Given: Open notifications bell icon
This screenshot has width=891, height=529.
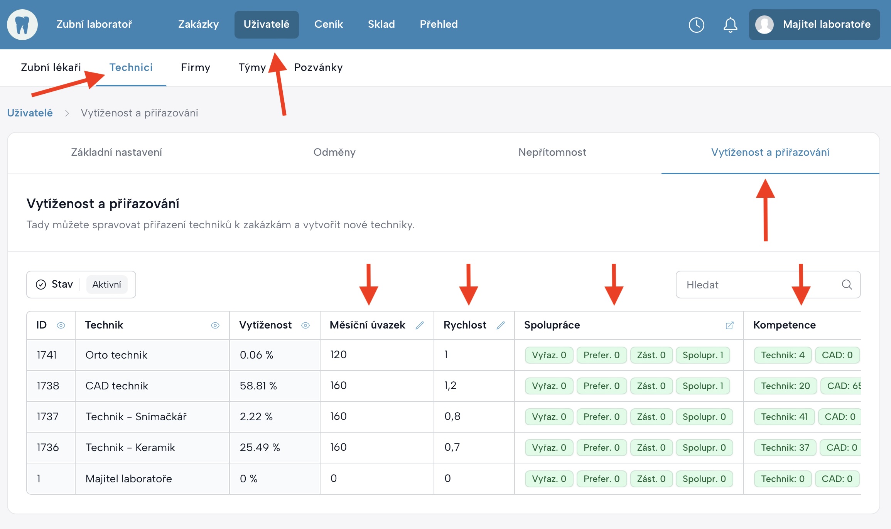Looking at the screenshot, I should point(730,25).
